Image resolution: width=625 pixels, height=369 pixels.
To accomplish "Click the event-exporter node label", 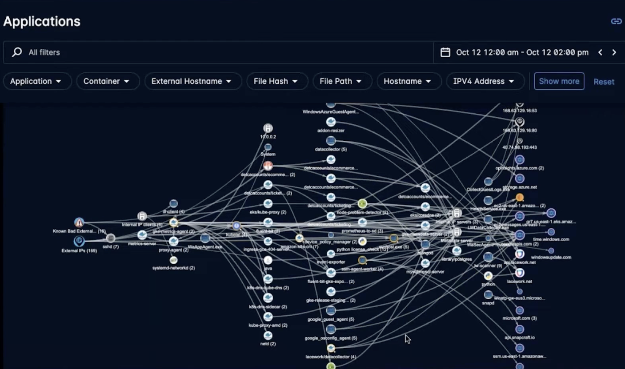I will 331,262.
